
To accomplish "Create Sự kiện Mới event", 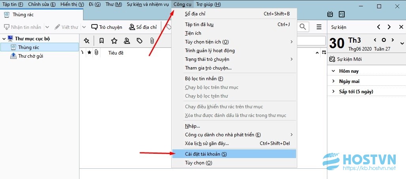I will click(x=346, y=59).
